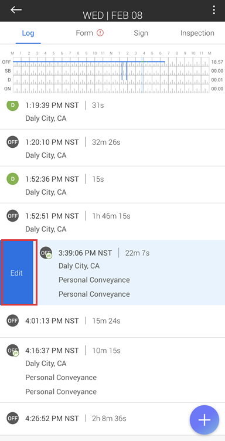This screenshot has width=225, height=441.
Task: Tap the green D icon at 1:19:39 PM
Action: [13, 106]
